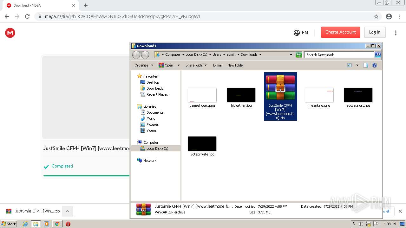Refresh the Downloads folder
Screen dimensions: 406x228
point(299,55)
